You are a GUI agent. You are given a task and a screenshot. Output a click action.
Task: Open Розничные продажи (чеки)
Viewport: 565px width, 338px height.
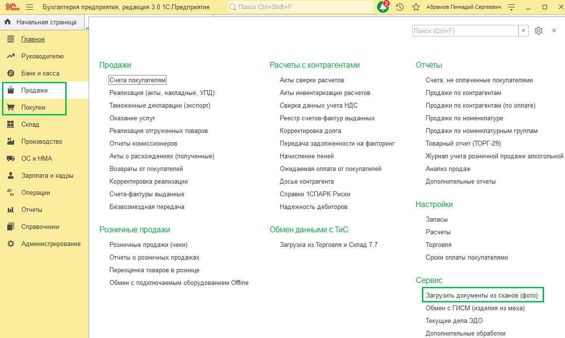click(148, 244)
